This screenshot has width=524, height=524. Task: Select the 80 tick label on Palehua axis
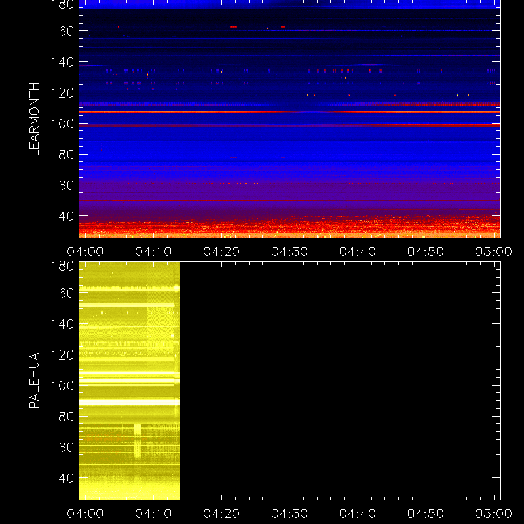66,417
